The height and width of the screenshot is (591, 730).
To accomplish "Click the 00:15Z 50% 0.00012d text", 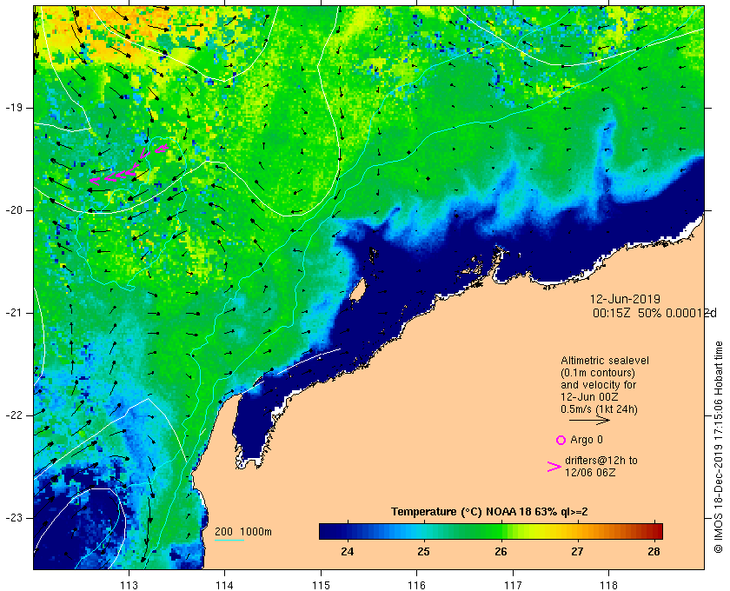I will click(654, 313).
